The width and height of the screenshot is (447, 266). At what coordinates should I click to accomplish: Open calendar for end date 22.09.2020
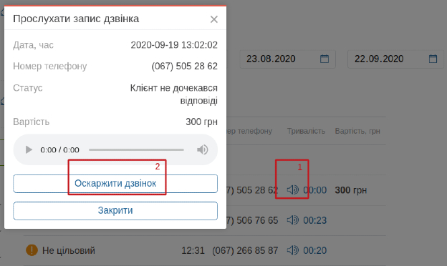(x=433, y=59)
